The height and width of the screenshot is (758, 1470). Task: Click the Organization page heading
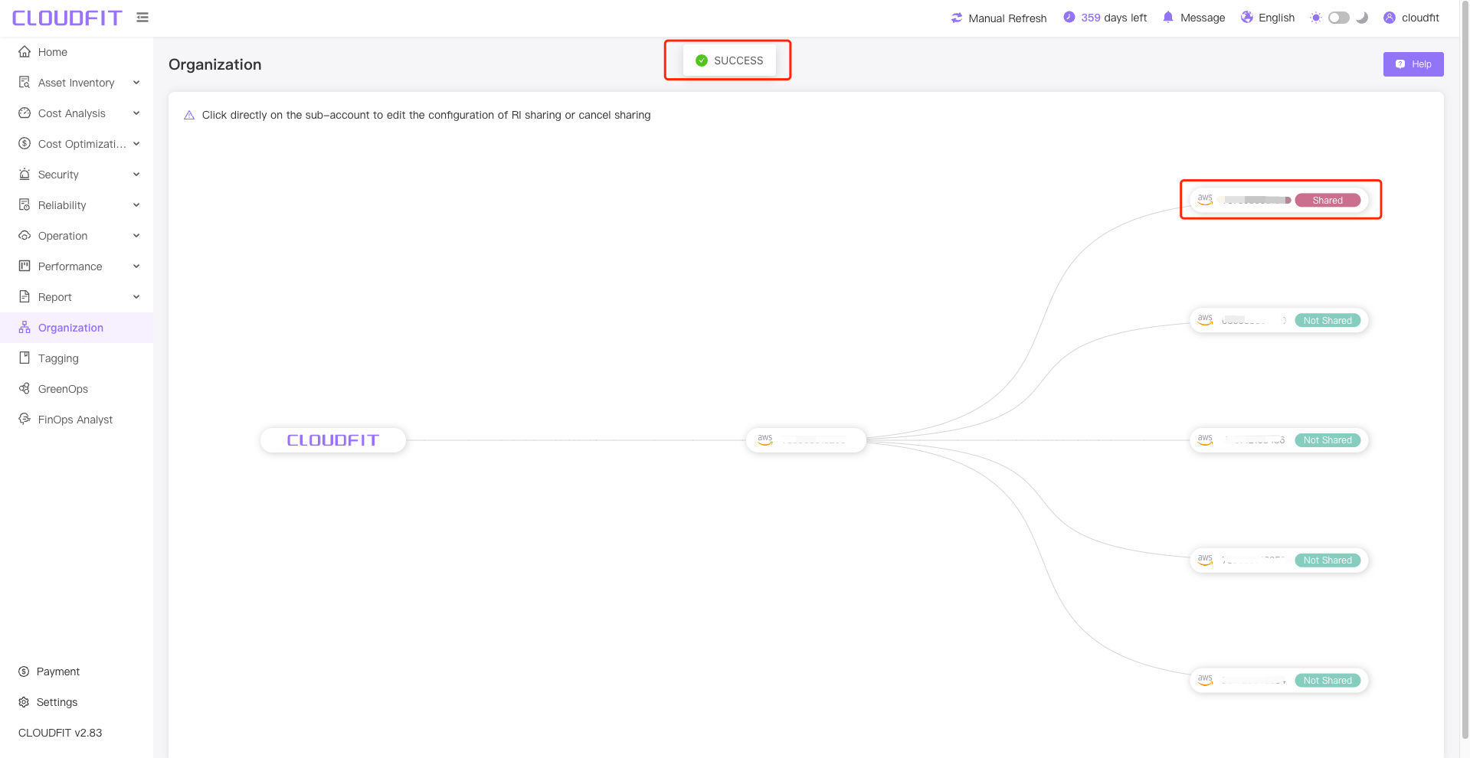(x=215, y=64)
